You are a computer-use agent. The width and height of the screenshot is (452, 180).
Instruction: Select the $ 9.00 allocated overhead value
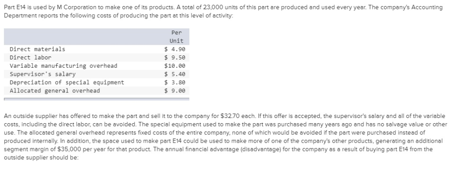point(175,91)
